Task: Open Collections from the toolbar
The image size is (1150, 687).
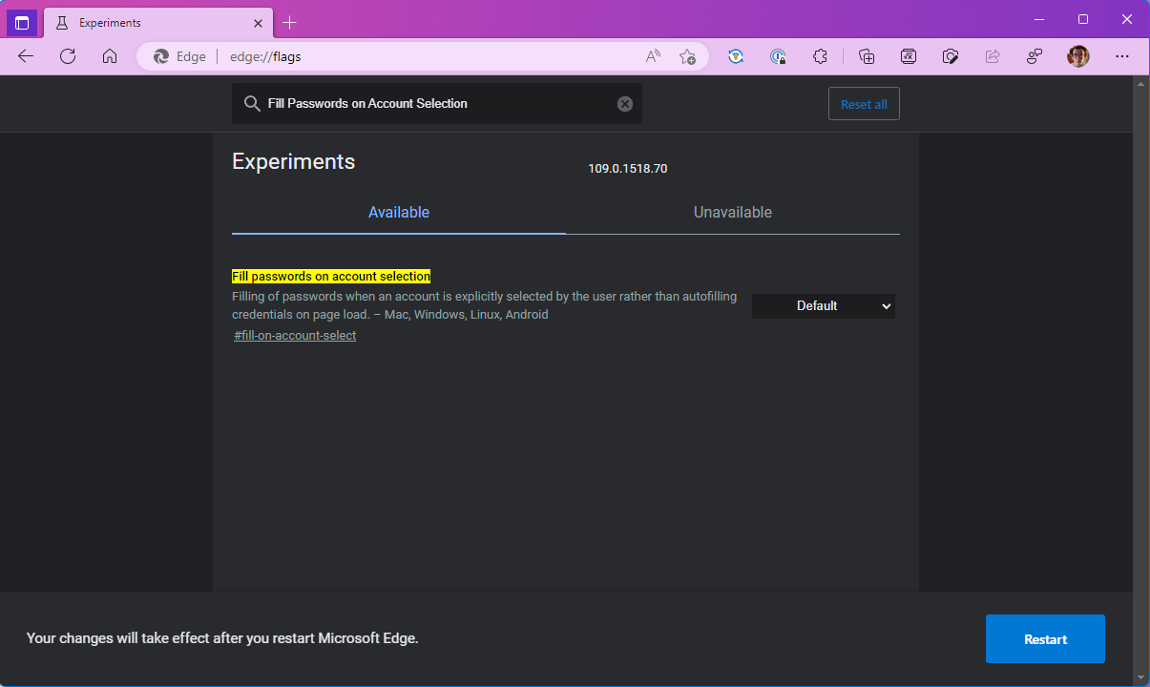Action: point(867,56)
